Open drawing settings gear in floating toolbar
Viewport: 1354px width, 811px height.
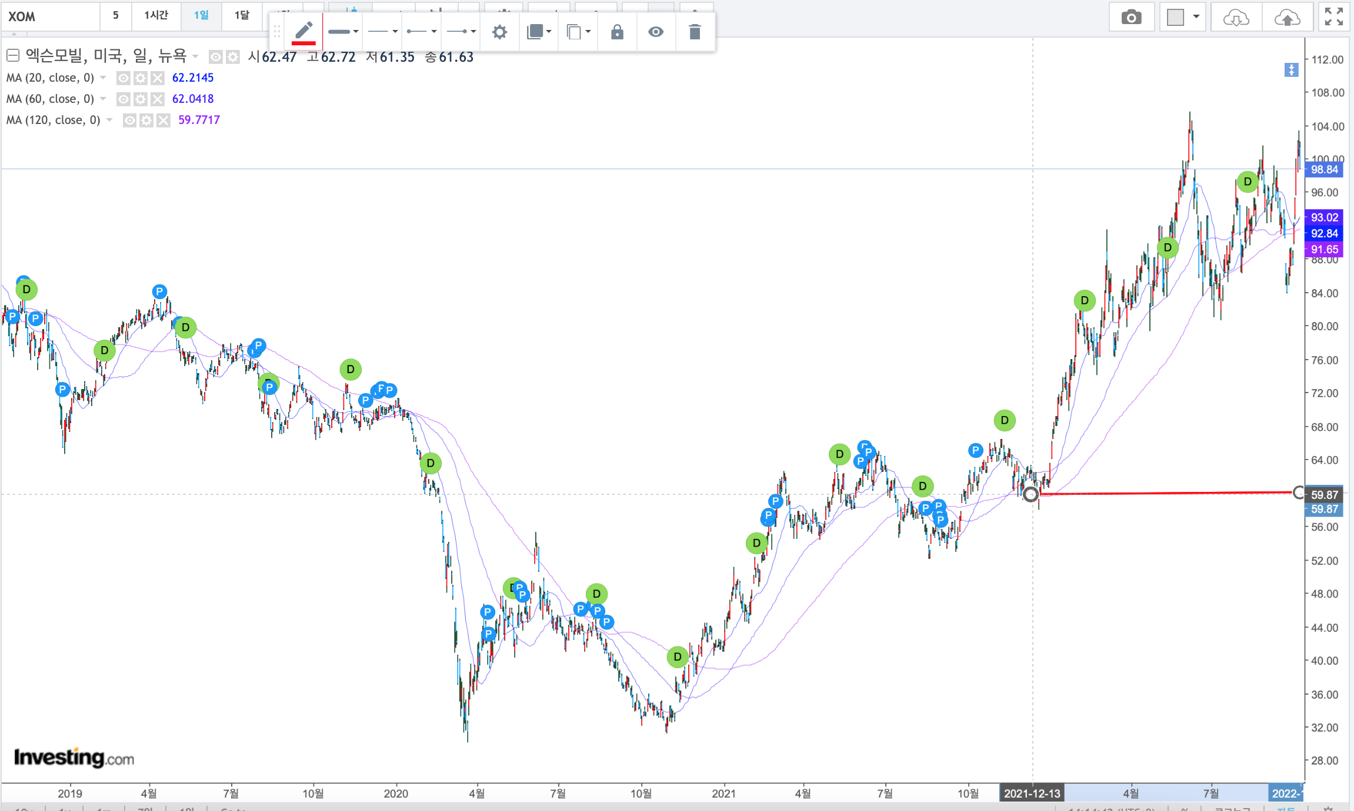coord(499,32)
